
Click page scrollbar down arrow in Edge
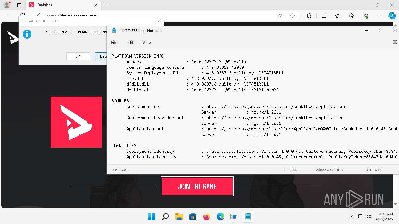tap(395, 204)
